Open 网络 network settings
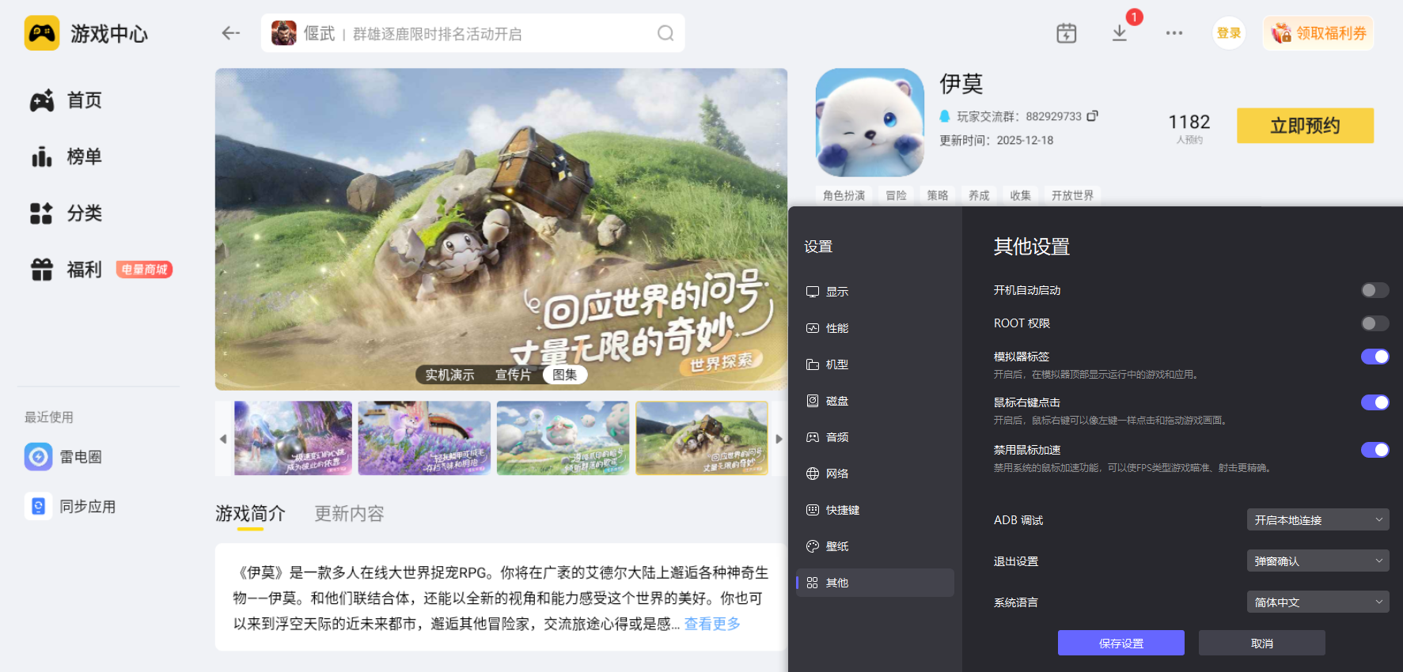 click(x=874, y=474)
